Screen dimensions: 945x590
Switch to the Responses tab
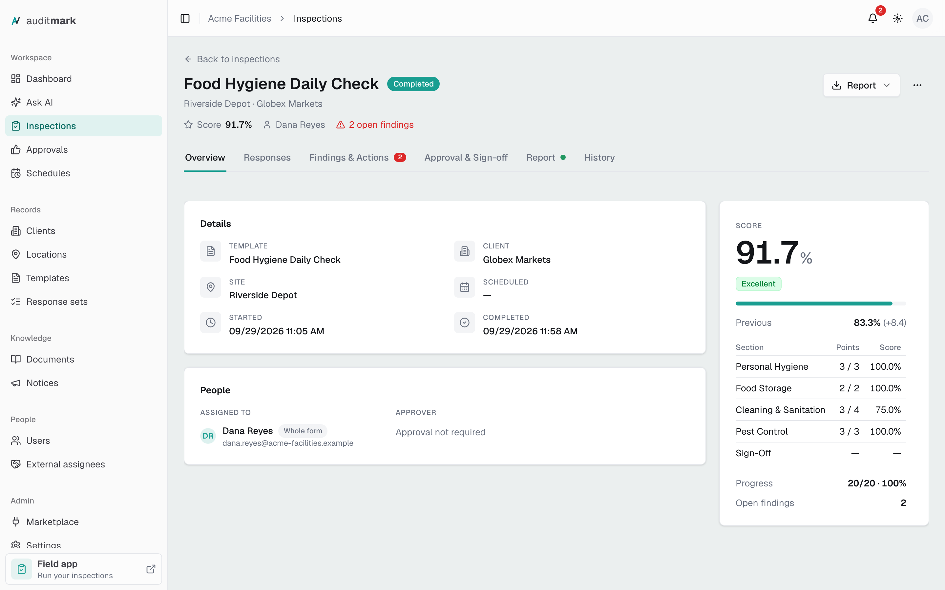[x=267, y=157]
